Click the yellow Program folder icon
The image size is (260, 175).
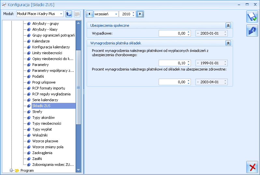click(x=17, y=170)
